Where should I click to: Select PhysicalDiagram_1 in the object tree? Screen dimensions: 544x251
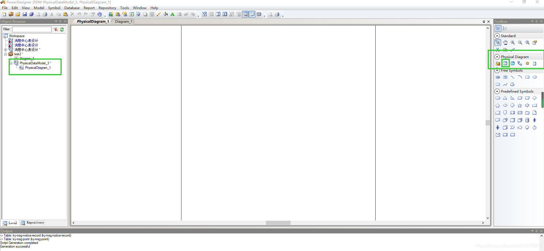[38, 68]
